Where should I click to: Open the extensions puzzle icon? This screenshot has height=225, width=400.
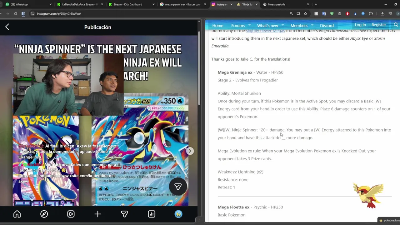(371, 14)
